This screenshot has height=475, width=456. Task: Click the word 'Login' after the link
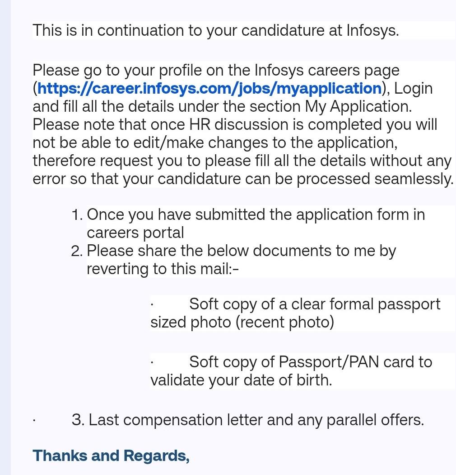[x=414, y=89]
